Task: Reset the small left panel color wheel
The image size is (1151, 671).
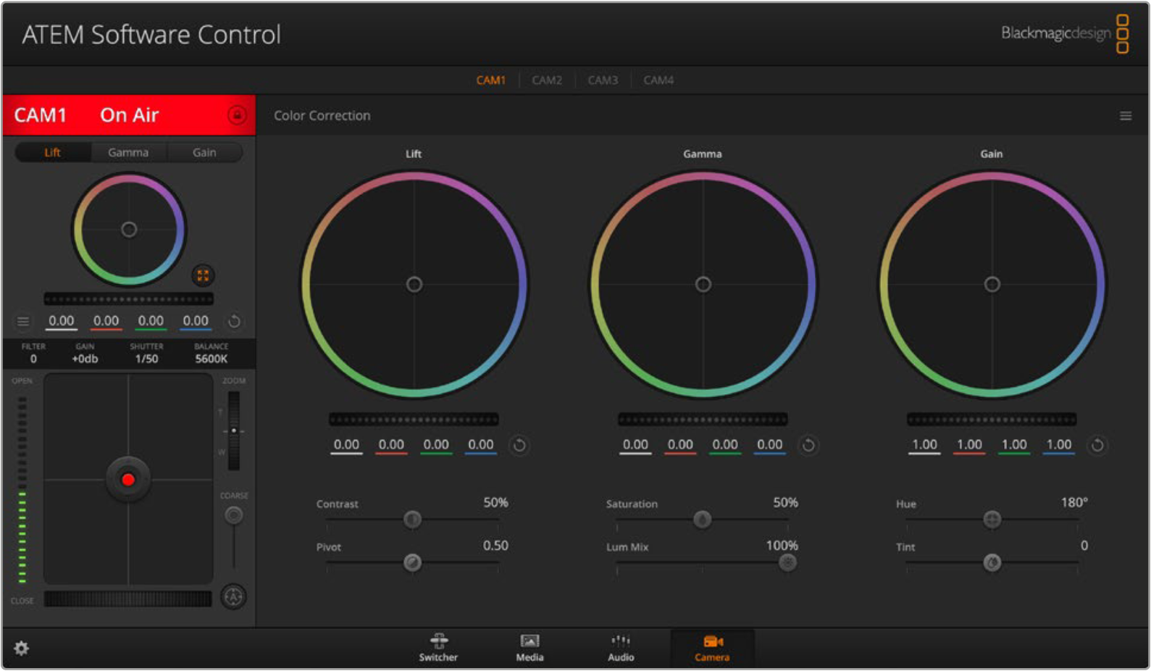Action: click(234, 321)
